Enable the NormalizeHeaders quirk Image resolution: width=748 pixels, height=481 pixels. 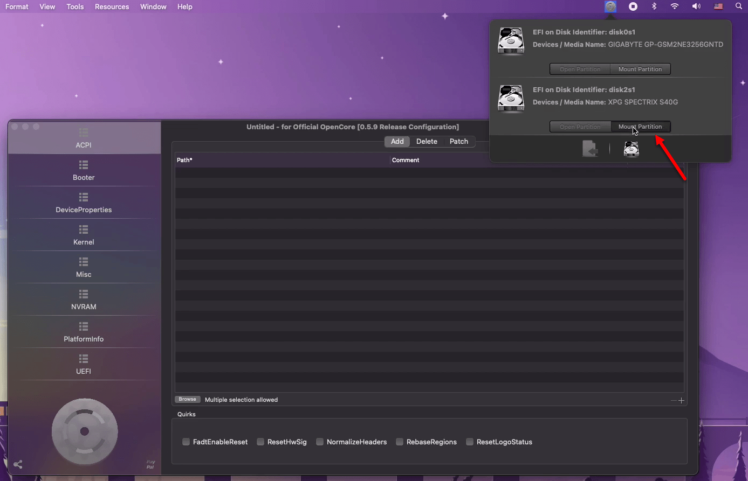[320, 442]
